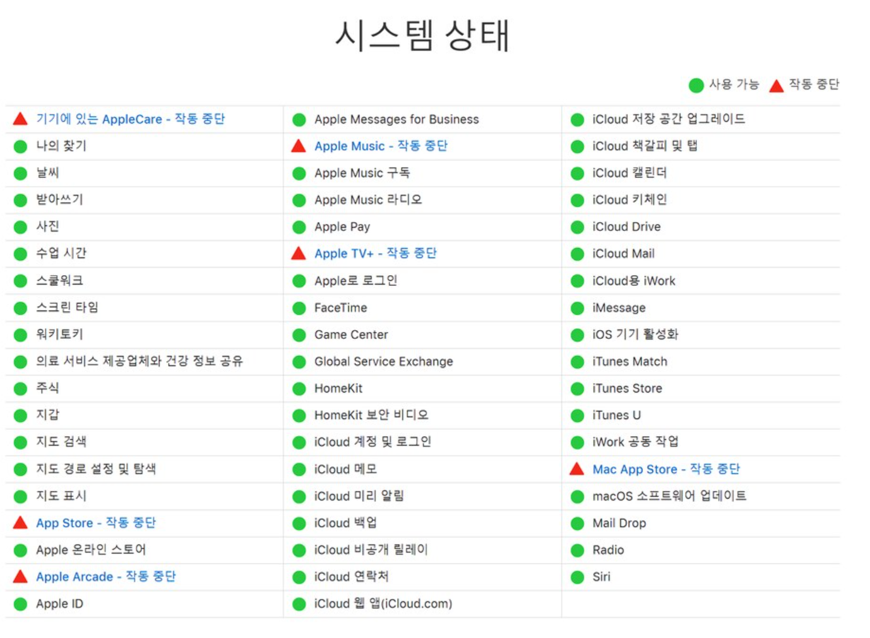Viewport: 870px width, 638px height.
Task: Click green status dot beside iCloud Drive
Action: click(x=577, y=227)
